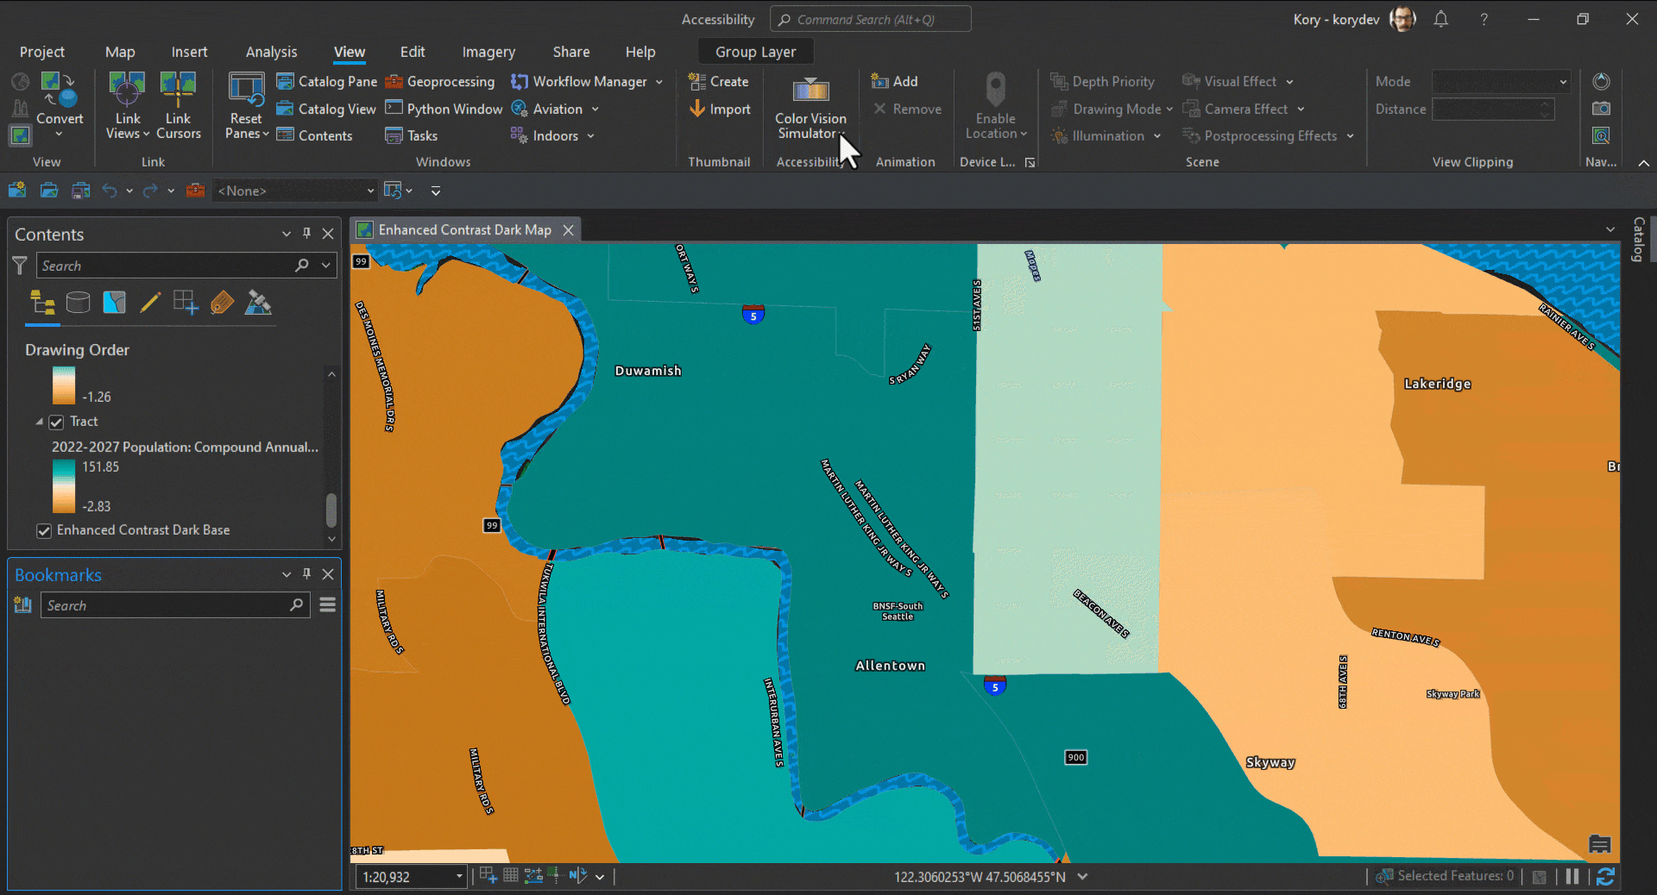
Task: Open the Analysis ribbon tab
Action: (271, 52)
